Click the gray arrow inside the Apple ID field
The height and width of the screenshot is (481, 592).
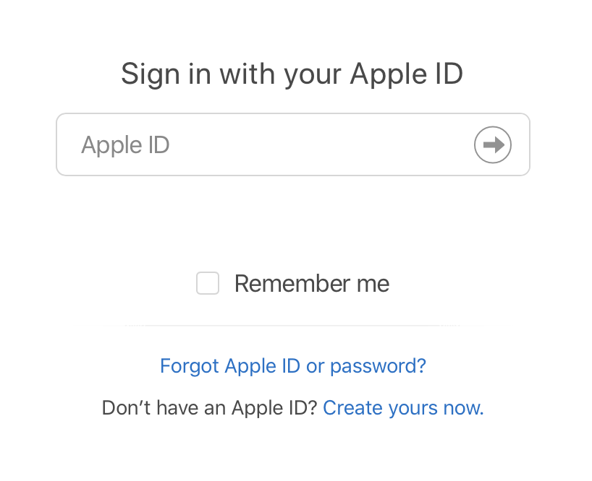coord(494,144)
